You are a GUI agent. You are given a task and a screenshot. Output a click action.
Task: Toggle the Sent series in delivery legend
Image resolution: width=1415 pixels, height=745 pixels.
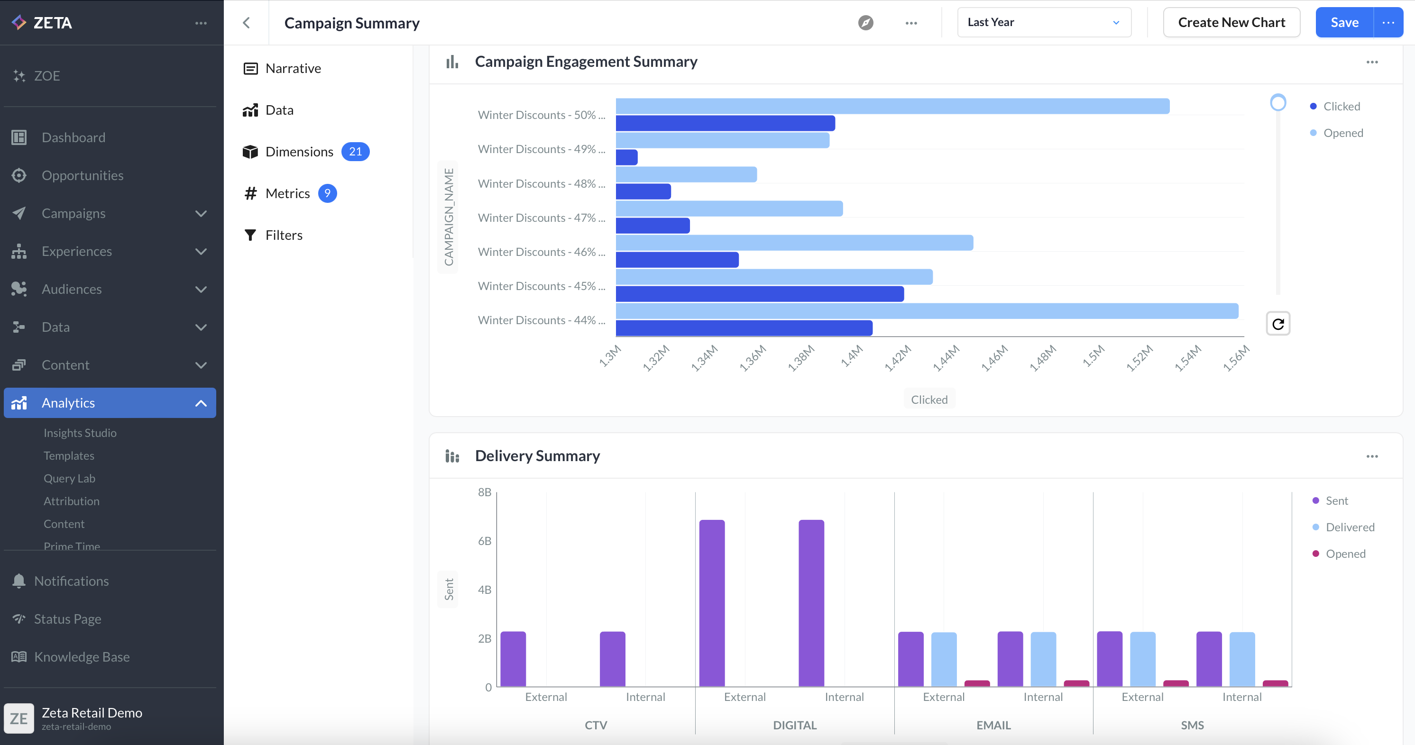click(x=1336, y=500)
